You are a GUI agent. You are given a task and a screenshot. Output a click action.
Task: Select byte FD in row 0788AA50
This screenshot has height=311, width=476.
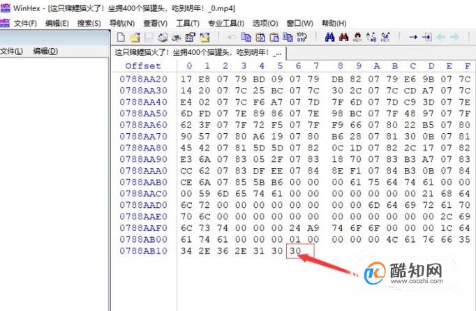[204, 114]
